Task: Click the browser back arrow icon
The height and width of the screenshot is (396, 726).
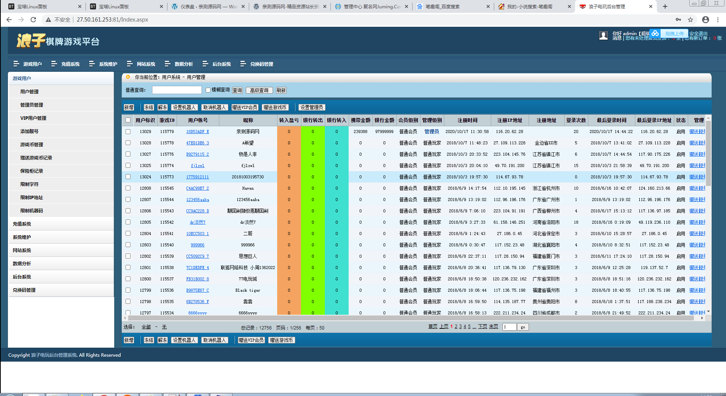Action: pyautogui.click(x=9, y=20)
